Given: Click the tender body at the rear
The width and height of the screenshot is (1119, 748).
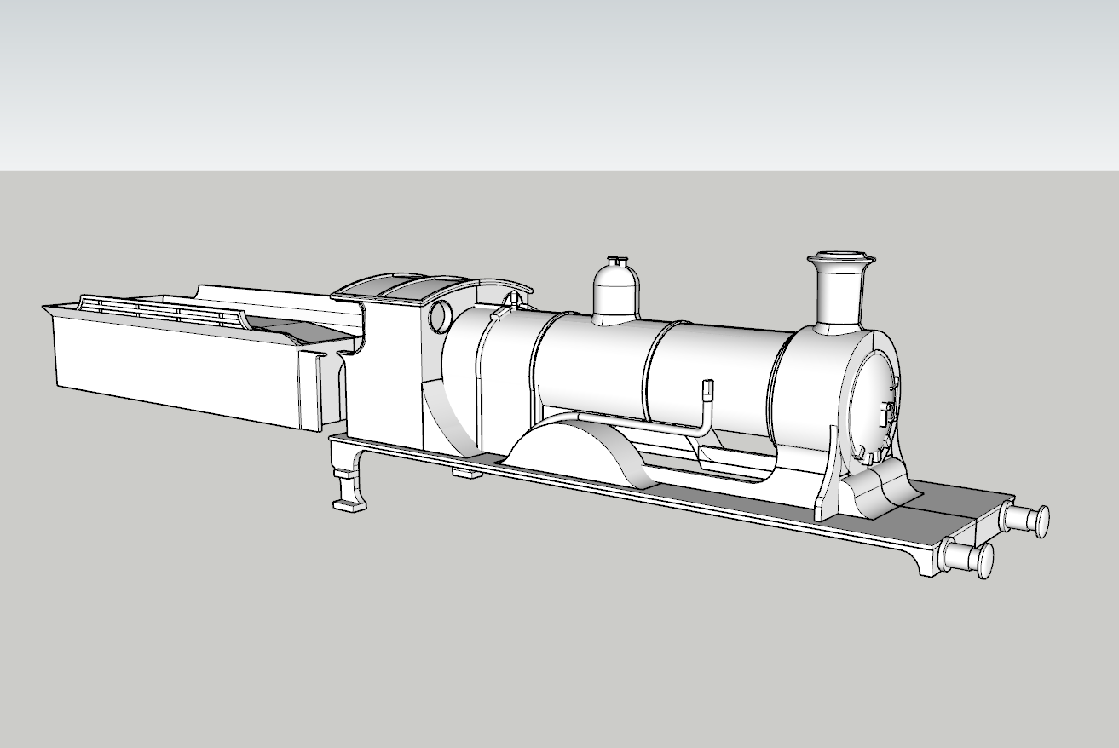Looking at the screenshot, I should tap(170, 366).
